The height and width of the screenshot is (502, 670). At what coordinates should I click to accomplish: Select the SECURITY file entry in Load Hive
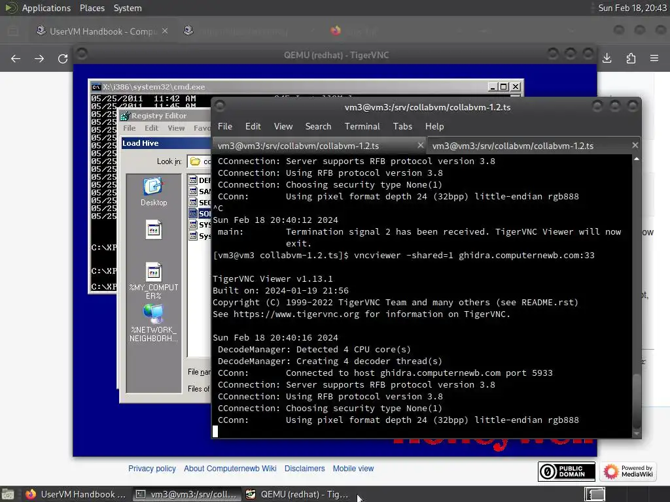200,203
